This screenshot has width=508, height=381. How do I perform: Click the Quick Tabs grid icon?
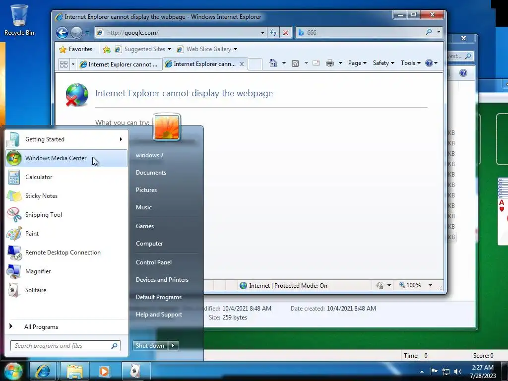pos(64,64)
